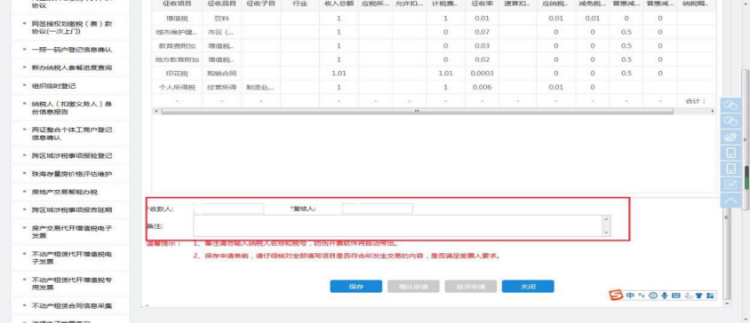This screenshot has width=750, height=323.
Task: Click the 征收品目 column header
Action: point(221,4)
